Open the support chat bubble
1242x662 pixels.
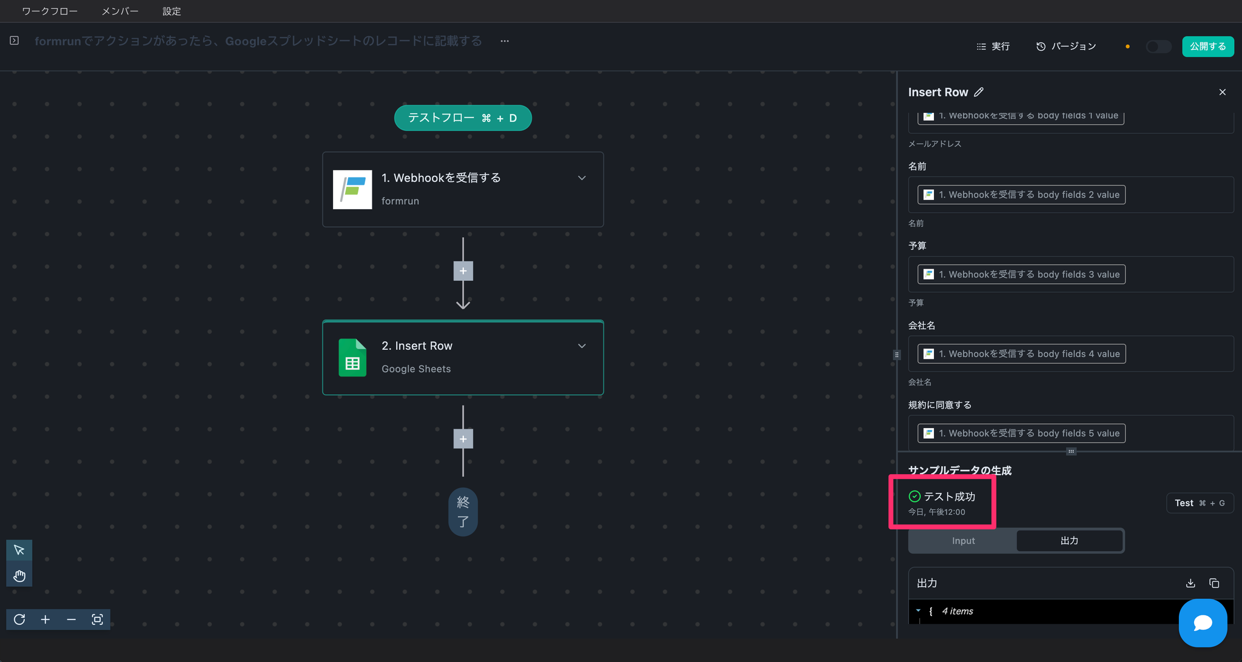tap(1203, 623)
